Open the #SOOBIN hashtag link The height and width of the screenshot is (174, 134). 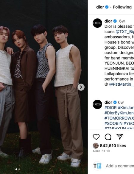(113, 123)
